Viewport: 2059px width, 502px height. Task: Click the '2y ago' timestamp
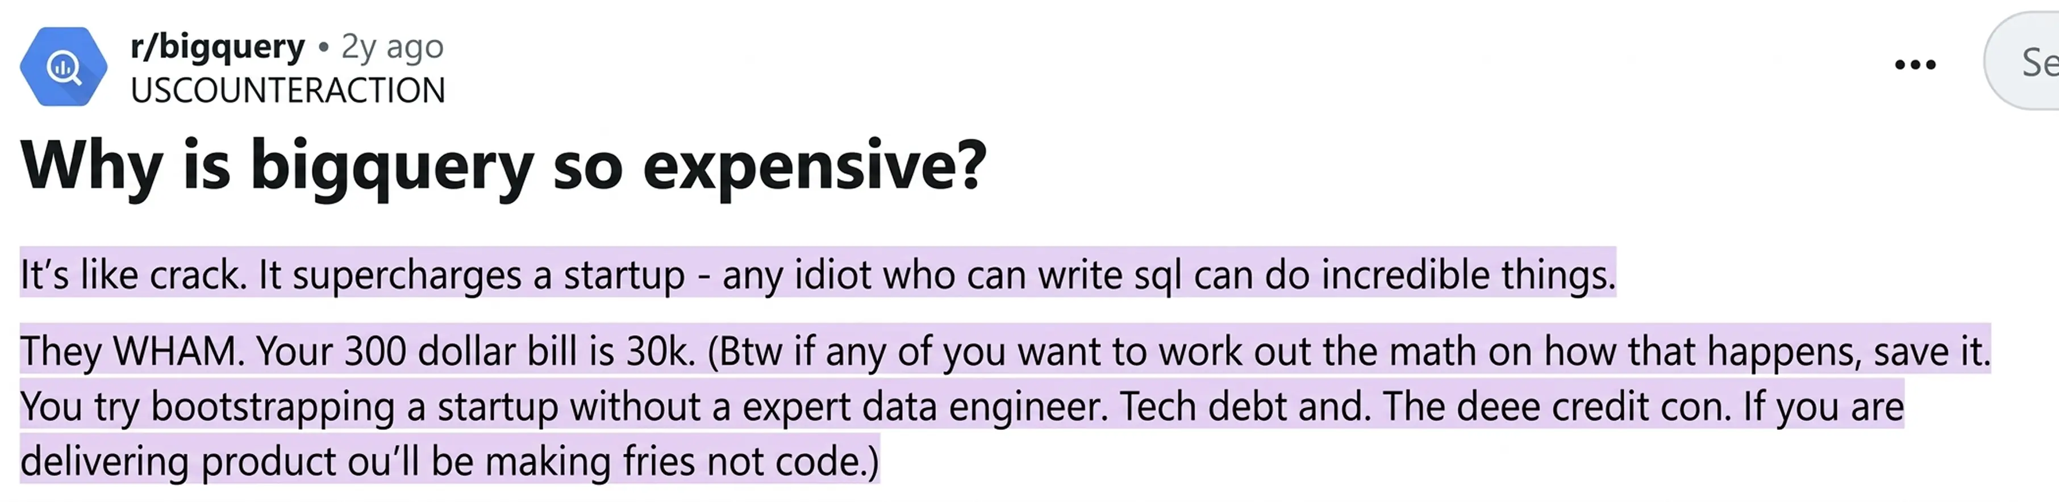[391, 48]
